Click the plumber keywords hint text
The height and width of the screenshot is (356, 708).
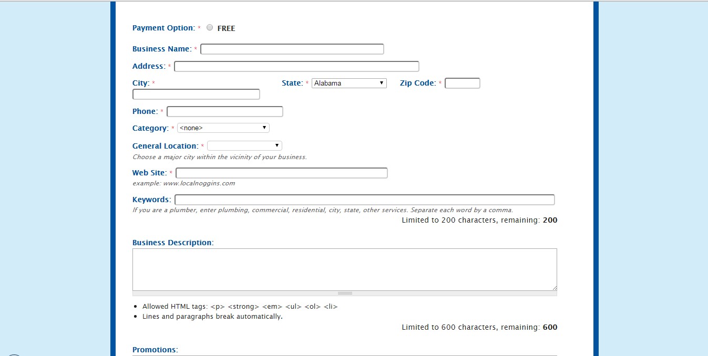(323, 210)
